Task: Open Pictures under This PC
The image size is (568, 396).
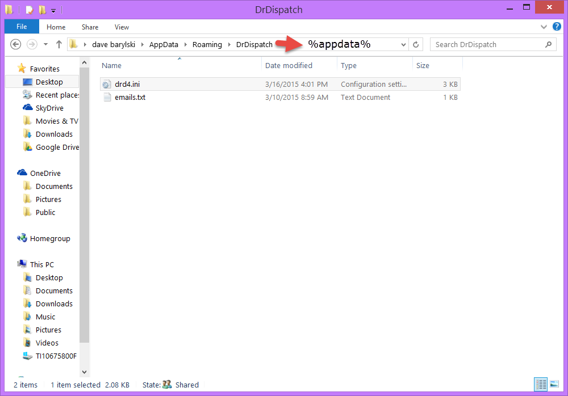Action: [48, 330]
